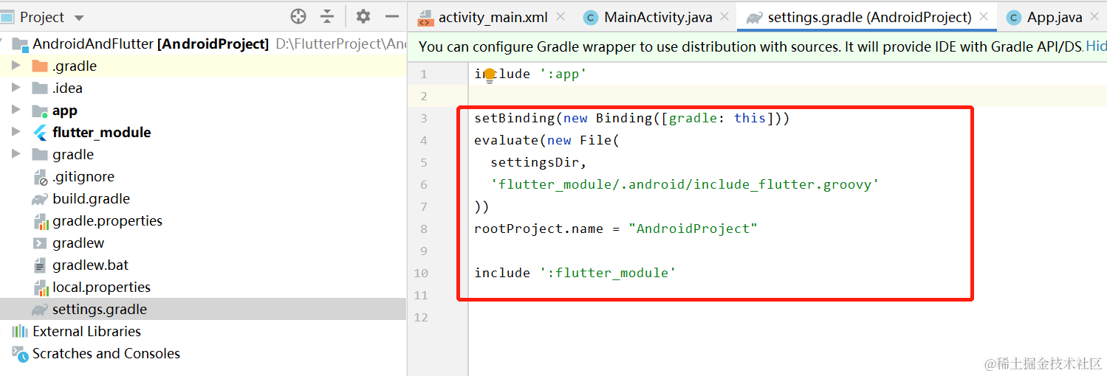Image resolution: width=1107 pixels, height=376 pixels.
Task: Select gradle.properties in tree
Action: (107, 221)
